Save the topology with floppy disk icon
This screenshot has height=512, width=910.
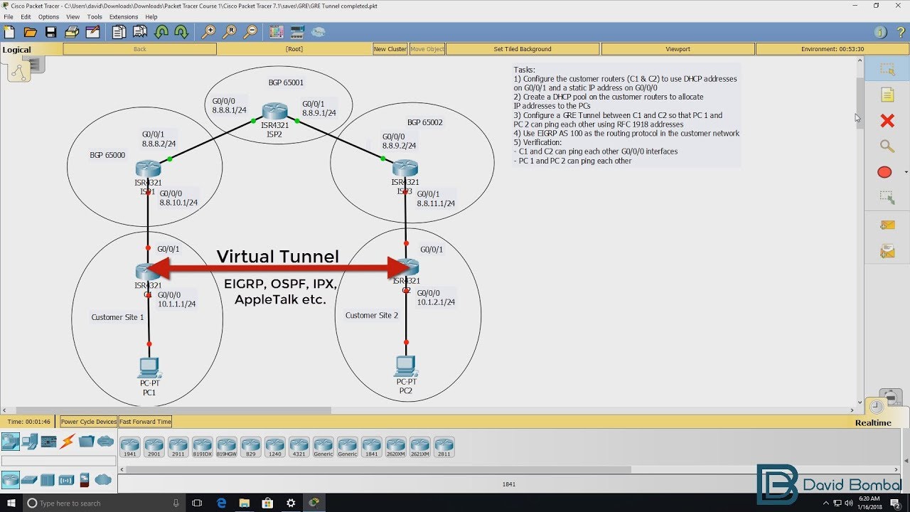point(50,32)
